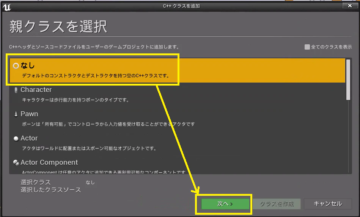Click the Actor Component icon
Viewport: 360px width, 217px height.
(x=16, y=163)
